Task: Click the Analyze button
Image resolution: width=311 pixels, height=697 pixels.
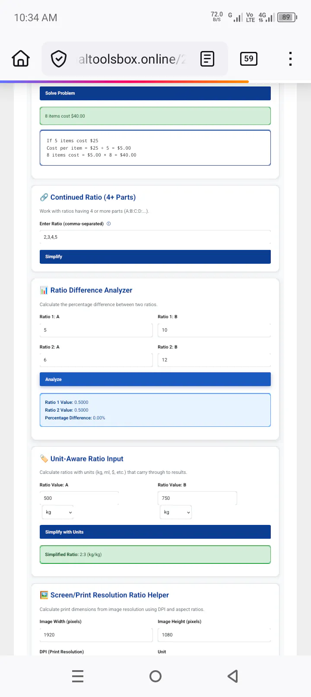Action: pyautogui.click(x=155, y=379)
